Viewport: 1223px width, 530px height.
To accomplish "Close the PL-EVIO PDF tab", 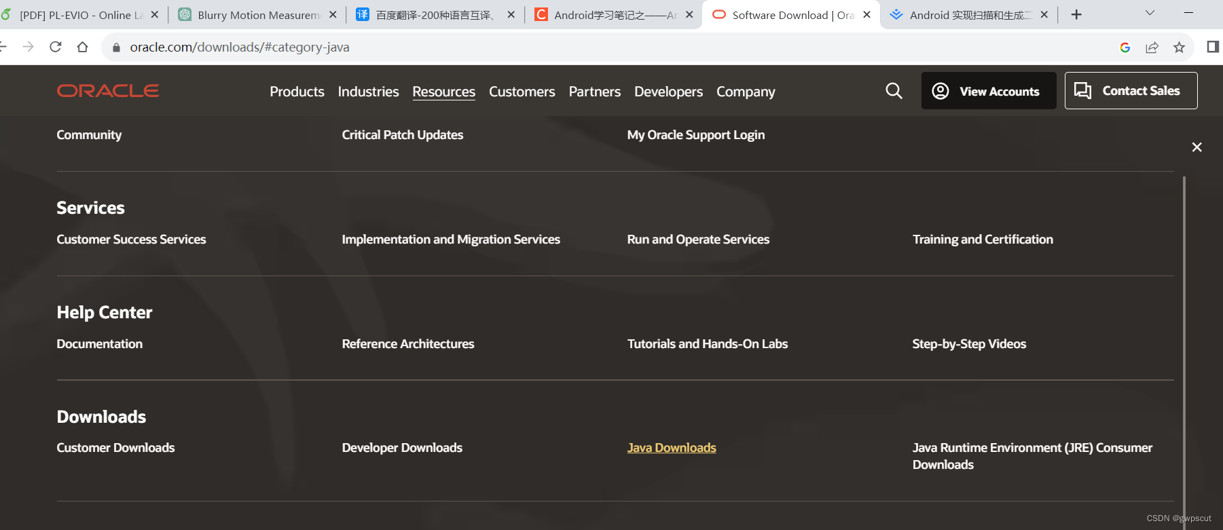I will click(x=154, y=14).
